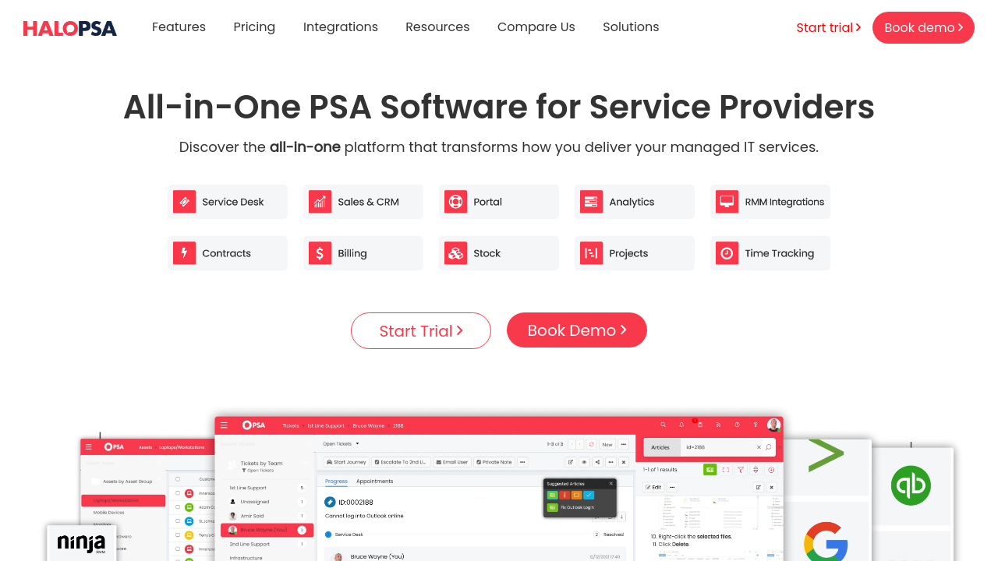Click the Service Desk ticket icon
Screen dimensions: 998x561
185,202
